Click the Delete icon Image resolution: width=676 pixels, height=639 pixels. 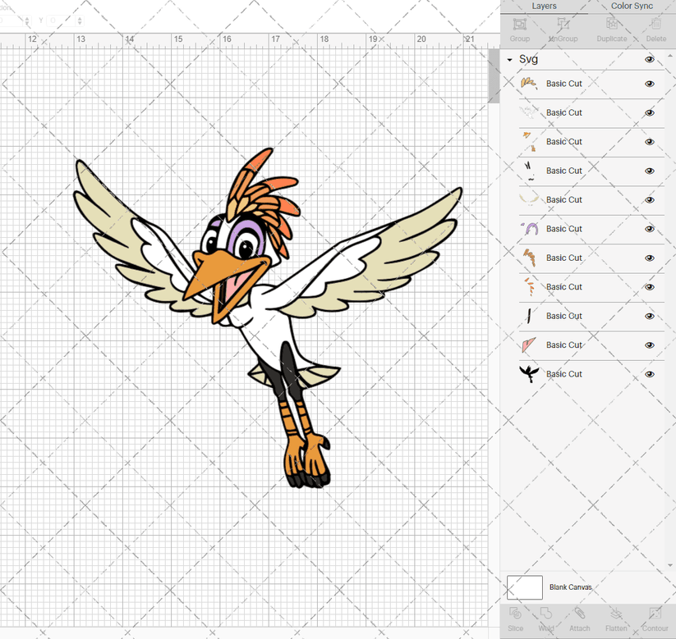tap(655, 31)
